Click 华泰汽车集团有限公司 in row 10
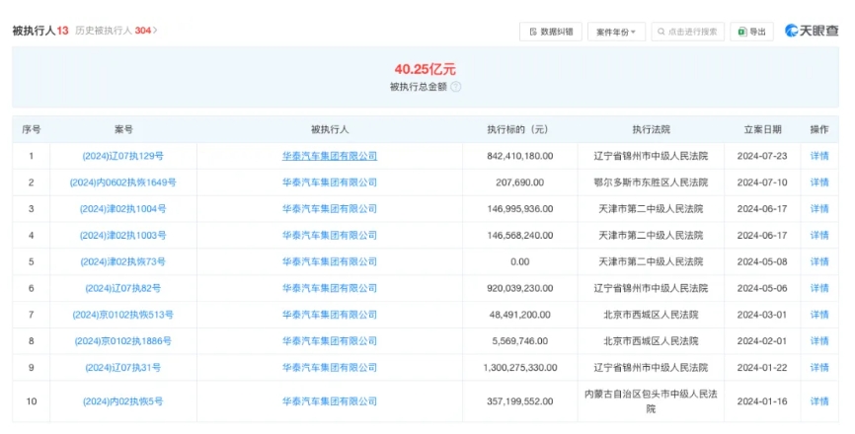The width and height of the screenshot is (855, 434). (x=330, y=401)
